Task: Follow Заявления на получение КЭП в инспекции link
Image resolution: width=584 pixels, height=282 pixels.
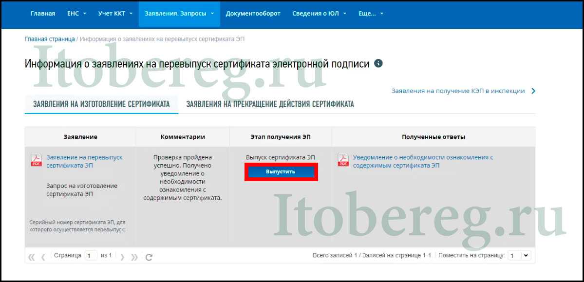Action: tap(458, 91)
